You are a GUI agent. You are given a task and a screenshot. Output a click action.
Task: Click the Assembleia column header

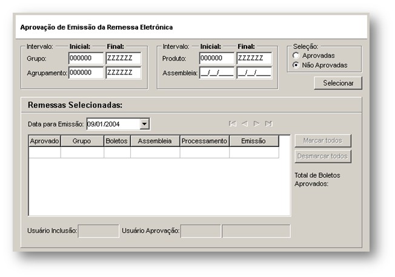click(155, 141)
